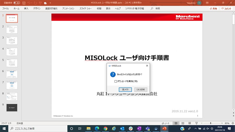Click the 2019.11.22 vers1.0 text on slide
This screenshot has width=235, height=132.
[185, 111]
